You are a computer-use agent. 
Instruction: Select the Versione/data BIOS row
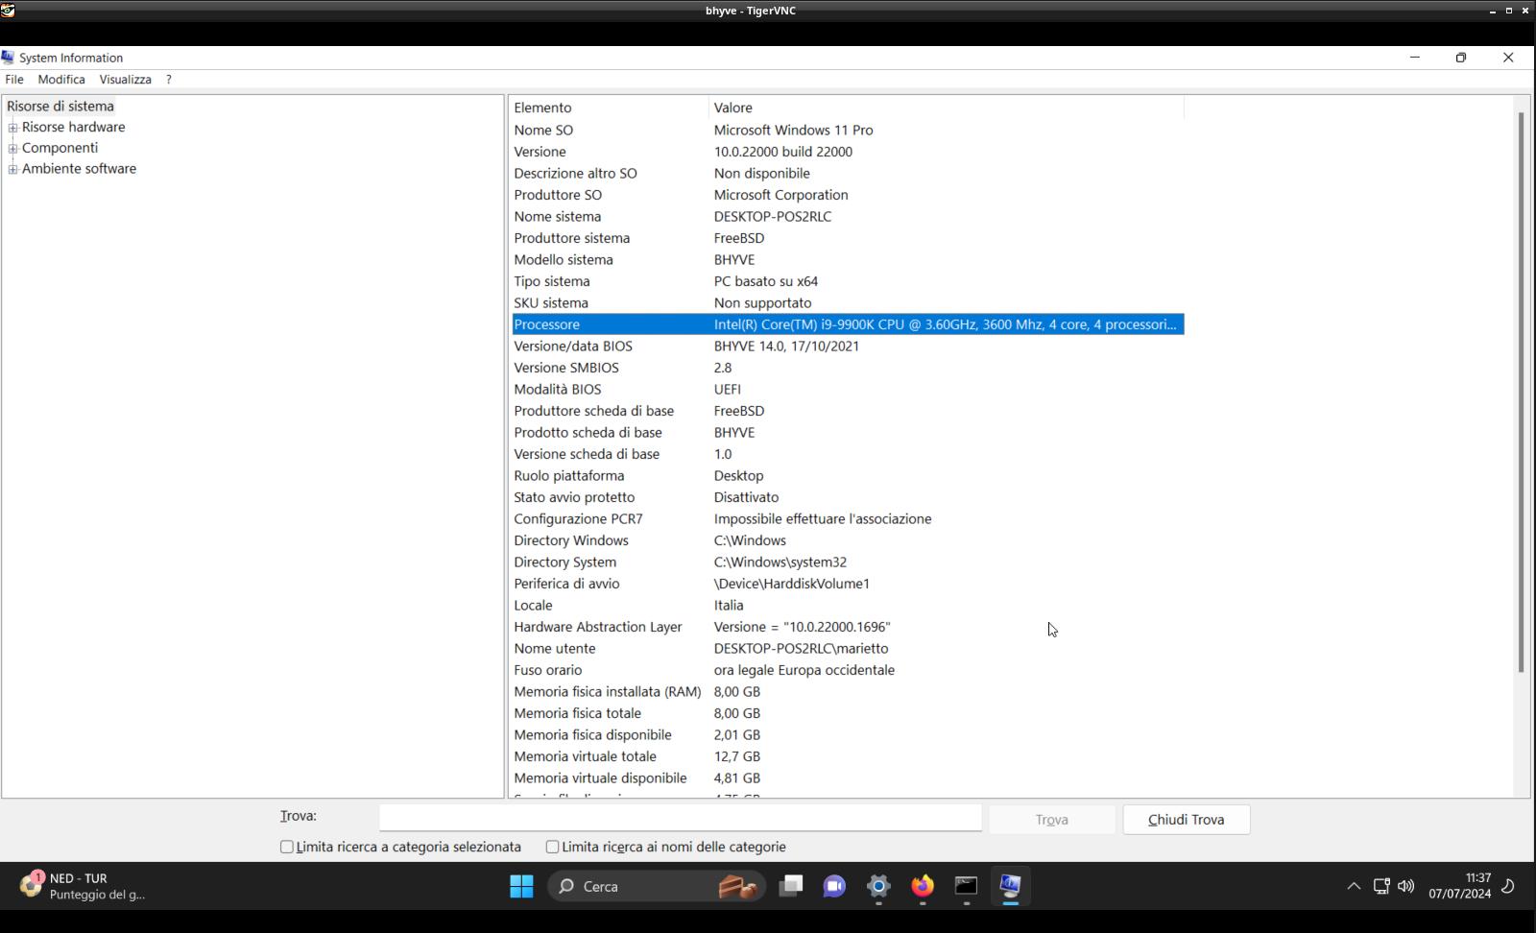(x=848, y=347)
